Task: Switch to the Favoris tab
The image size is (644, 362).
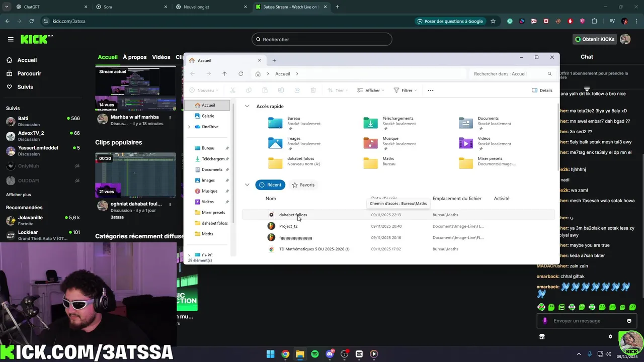Action: (x=303, y=185)
